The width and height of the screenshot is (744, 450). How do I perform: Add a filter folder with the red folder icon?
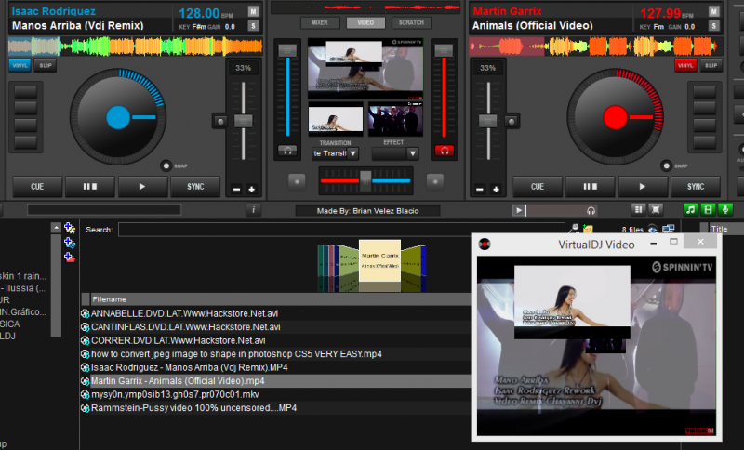coord(70,258)
